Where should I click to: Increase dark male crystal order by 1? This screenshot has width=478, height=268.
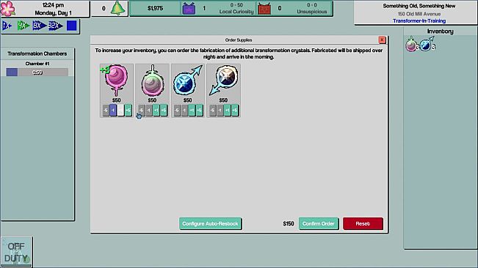[x=228, y=111]
